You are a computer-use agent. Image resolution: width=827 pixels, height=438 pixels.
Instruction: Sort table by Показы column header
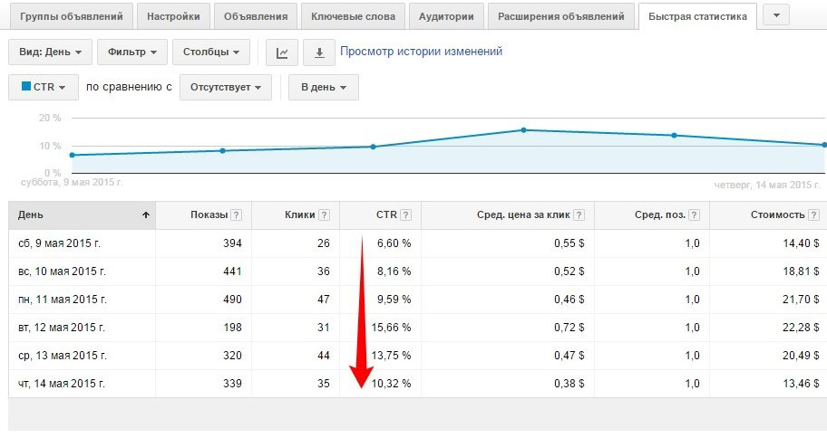(204, 214)
